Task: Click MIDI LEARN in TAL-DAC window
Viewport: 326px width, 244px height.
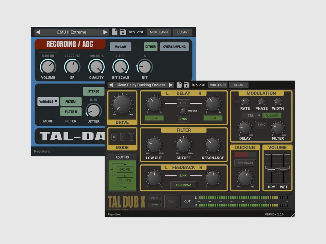Action: coord(159,32)
